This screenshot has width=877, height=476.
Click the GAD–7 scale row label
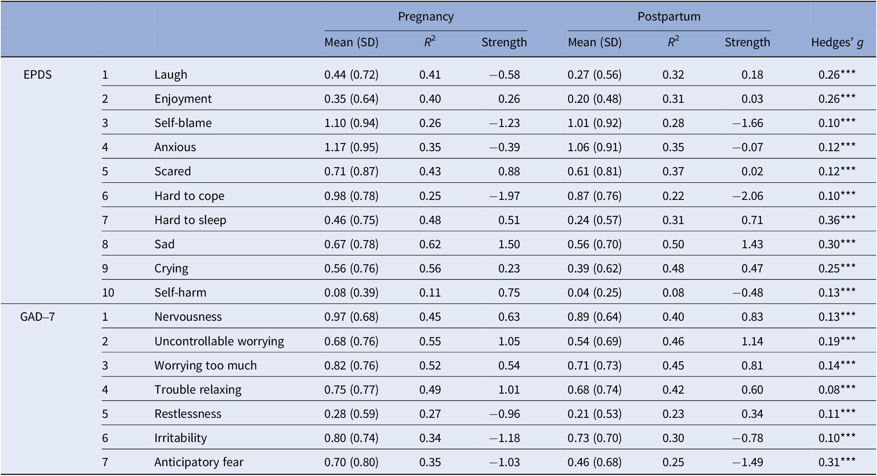[38, 317]
